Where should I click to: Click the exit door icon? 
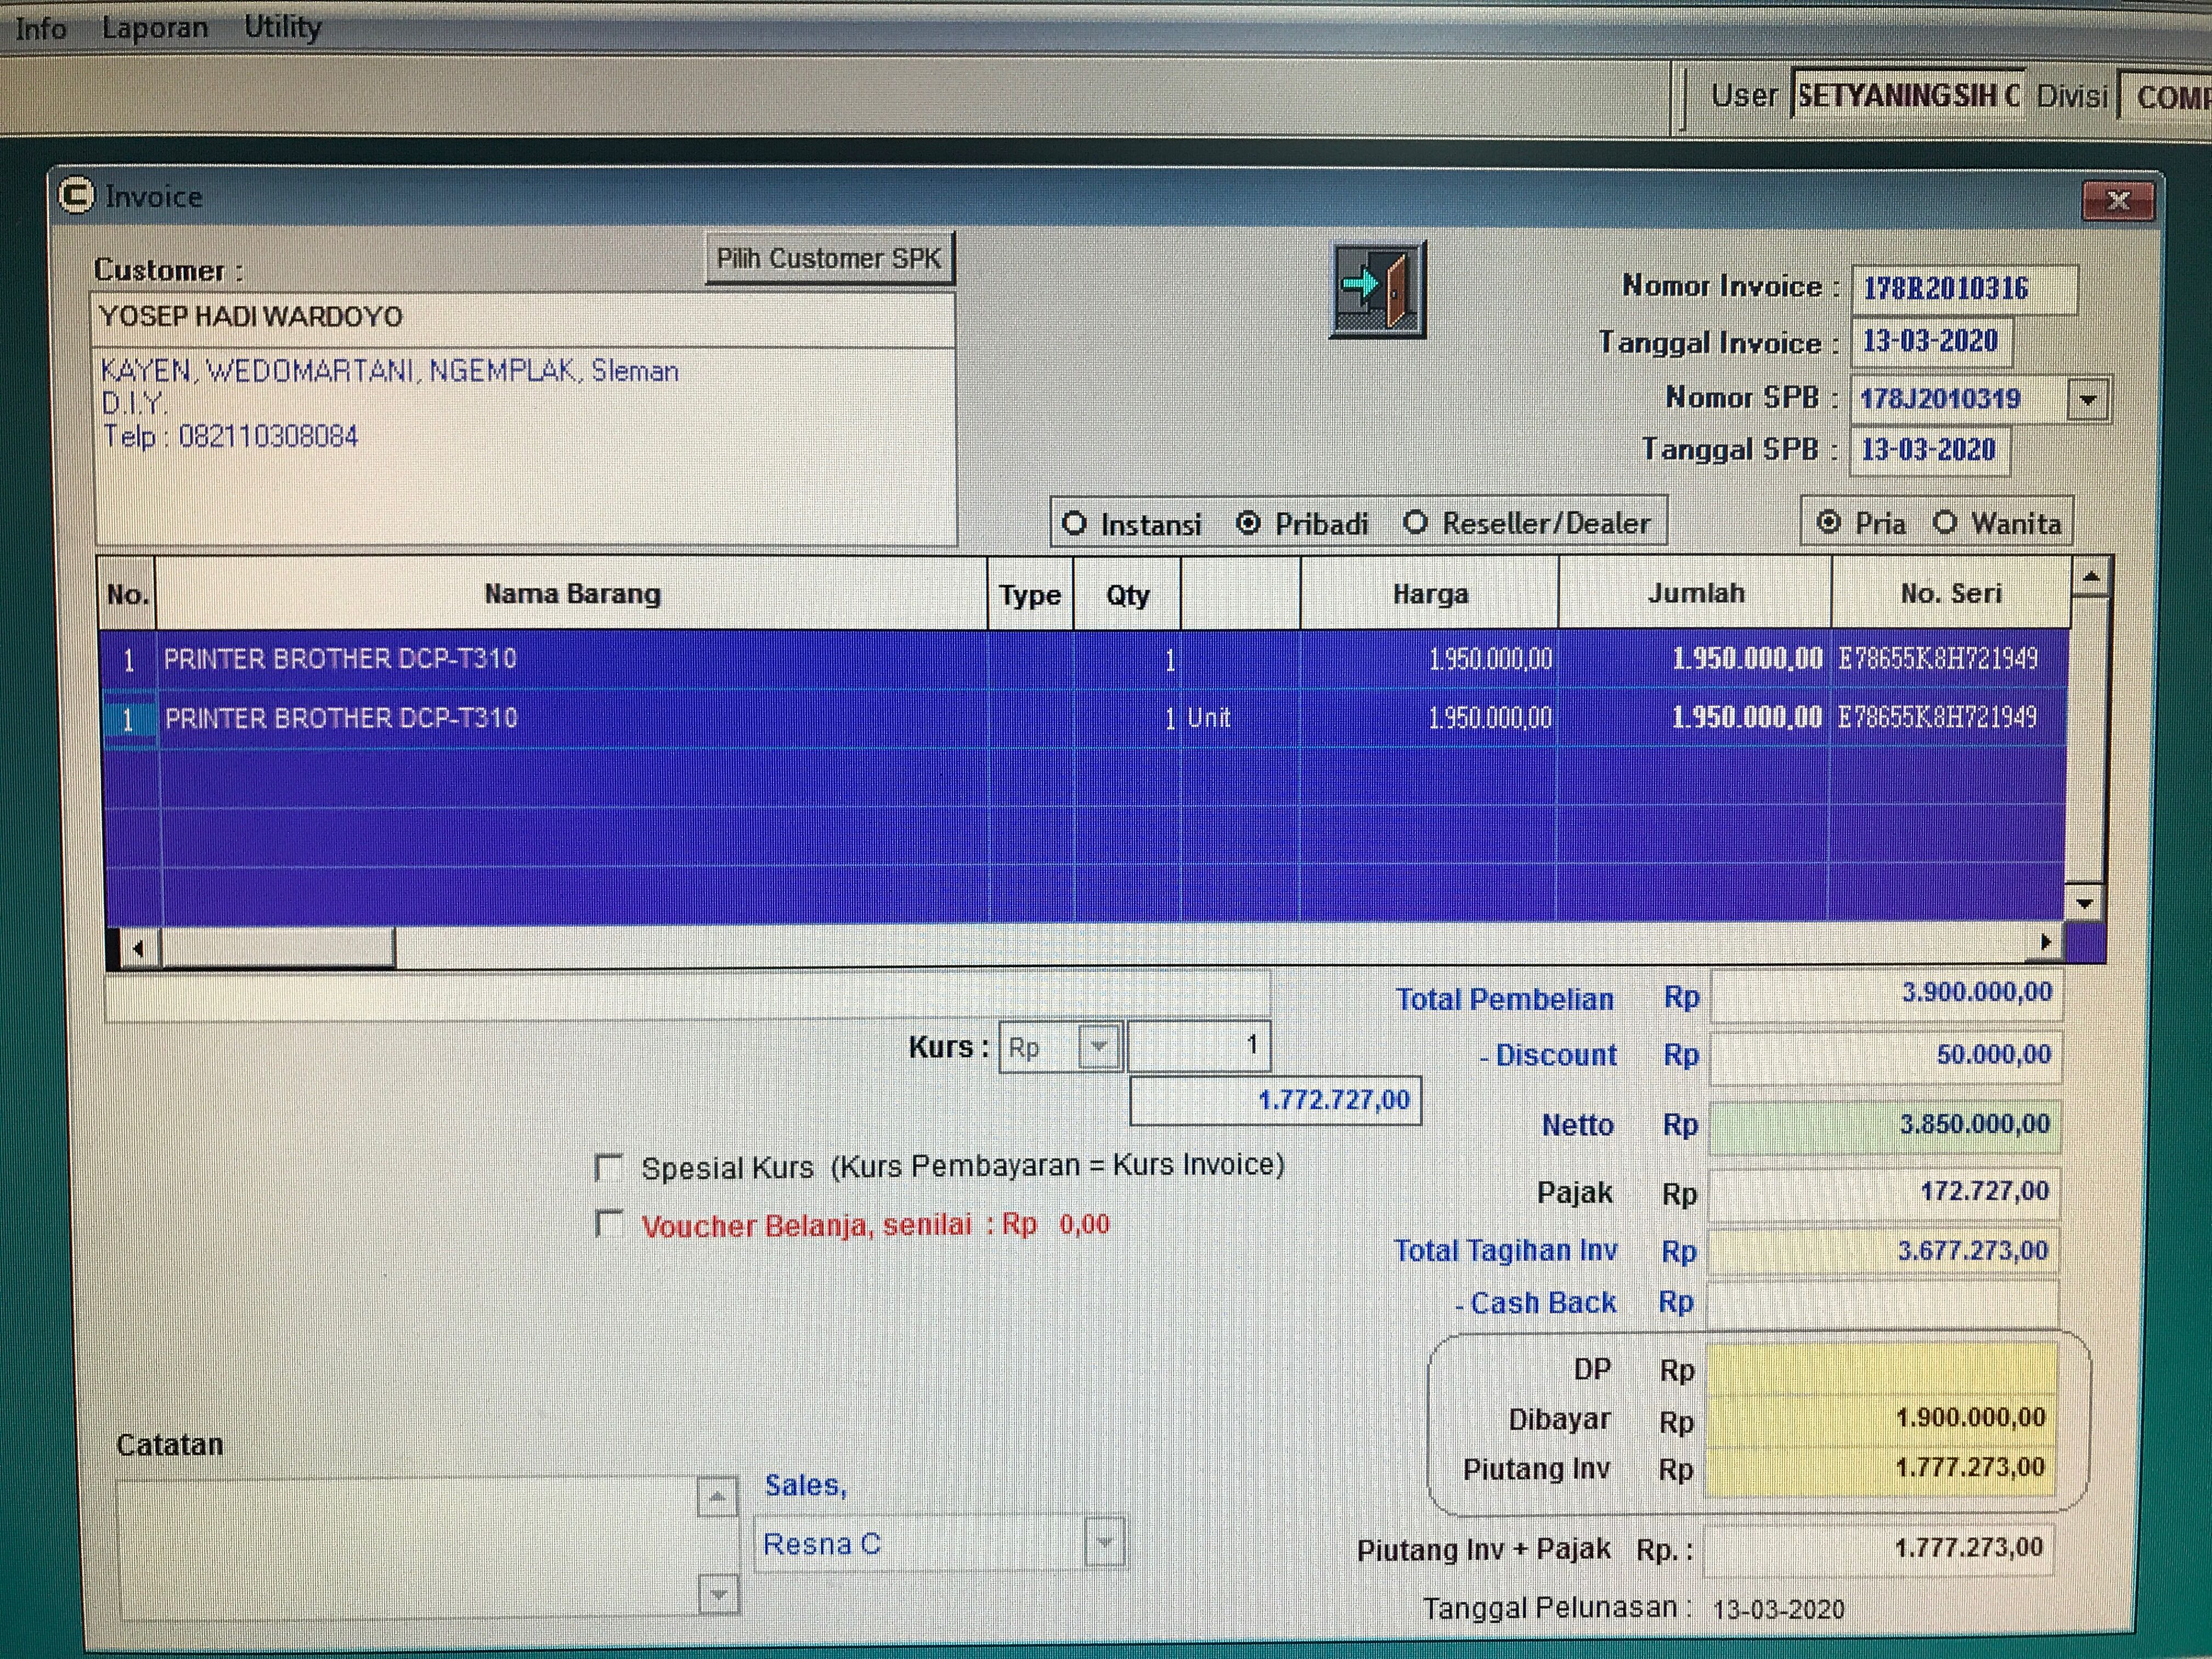point(1378,290)
